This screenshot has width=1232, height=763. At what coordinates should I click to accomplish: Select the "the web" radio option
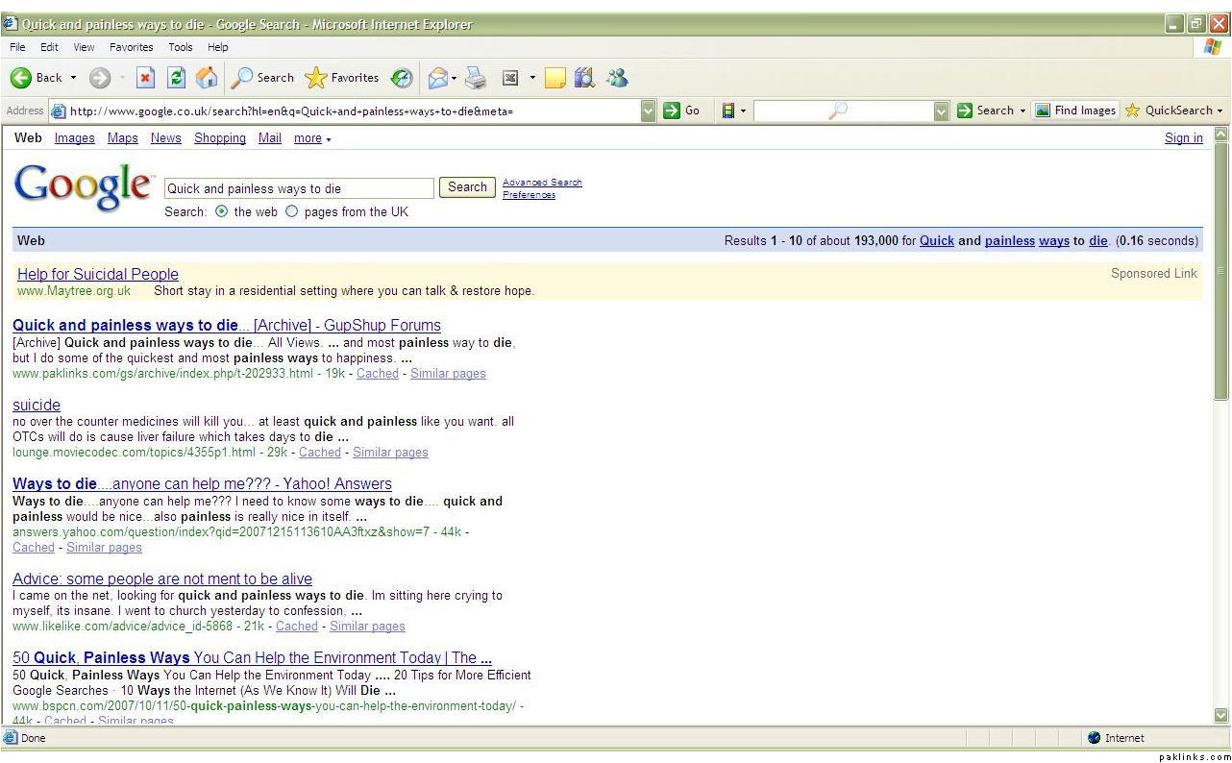tap(222, 211)
